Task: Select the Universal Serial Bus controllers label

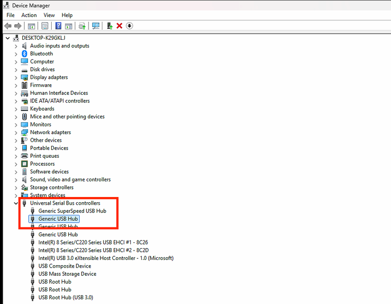Action: coord(65,203)
